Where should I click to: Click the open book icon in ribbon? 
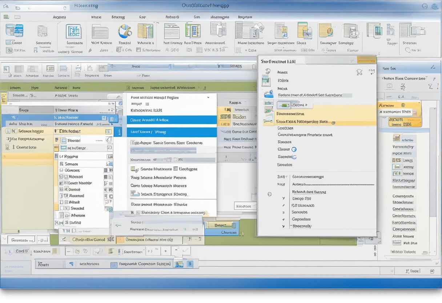coord(145,31)
